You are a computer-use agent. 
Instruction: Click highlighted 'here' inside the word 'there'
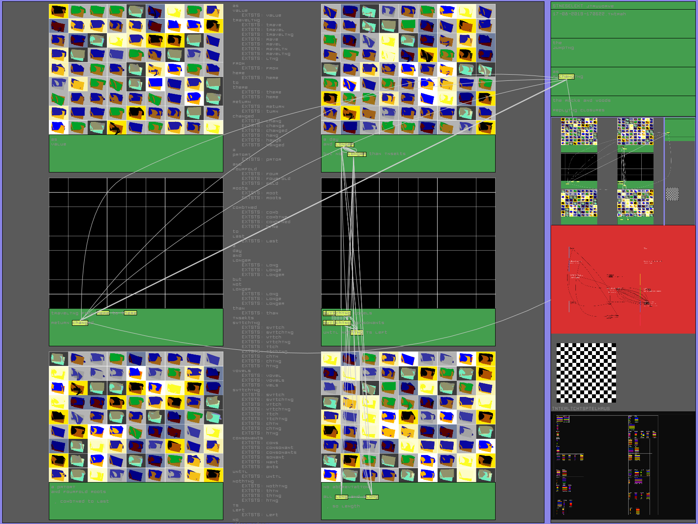pyautogui.click(x=130, y=313)
